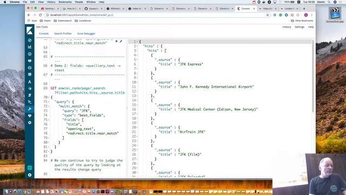Viewport: 346px width, 195px height.
Task: Switch to the Grok Debugger tab
Action: (86, 34)
